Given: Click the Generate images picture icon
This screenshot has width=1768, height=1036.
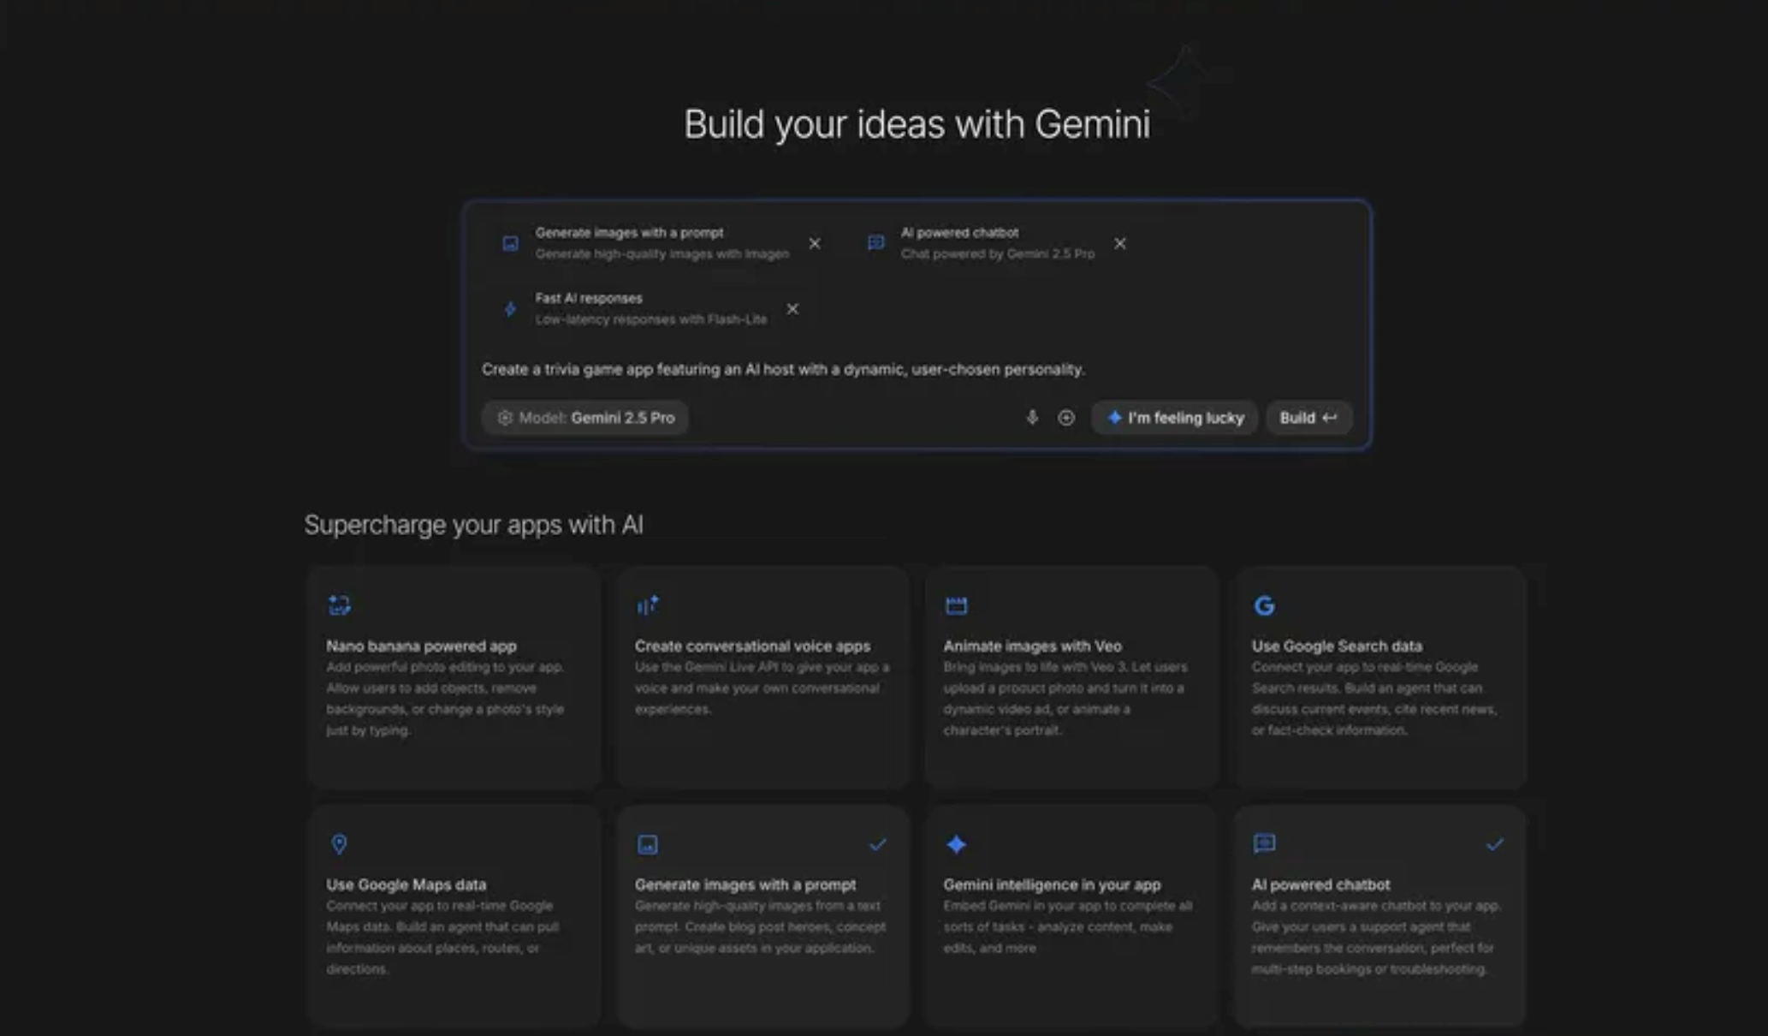Looking at the screenshot, I should click(649, 844).
